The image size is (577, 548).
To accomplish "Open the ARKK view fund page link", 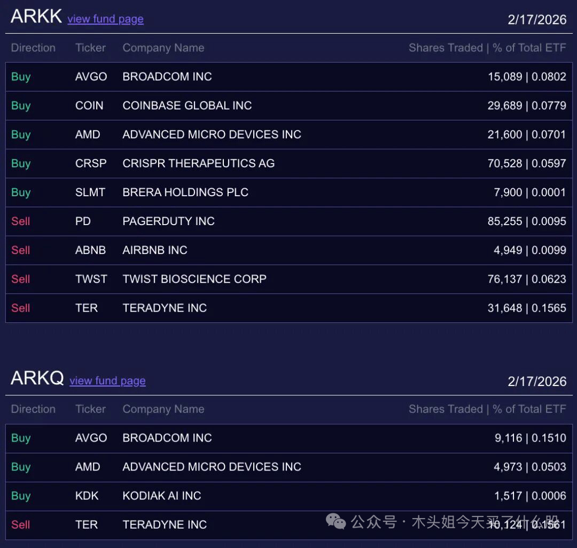I will click(106, 19).
